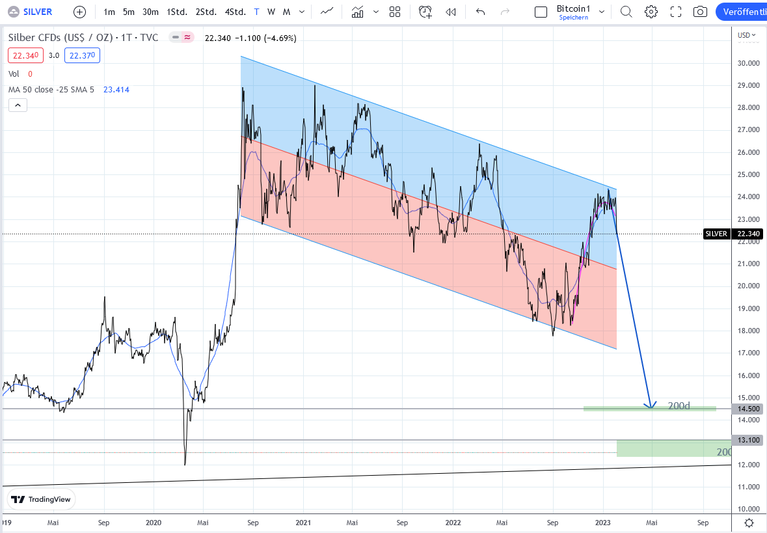Add a symbol to compare with plus icon
Viewport: 767px width, 533px height.
79,12
